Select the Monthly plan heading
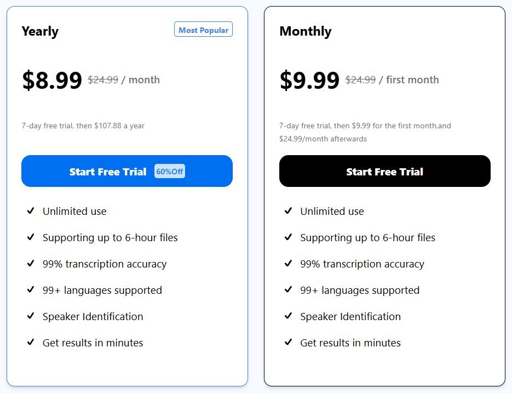This screenshot has height=393, width=512. (x=305, y=31)
